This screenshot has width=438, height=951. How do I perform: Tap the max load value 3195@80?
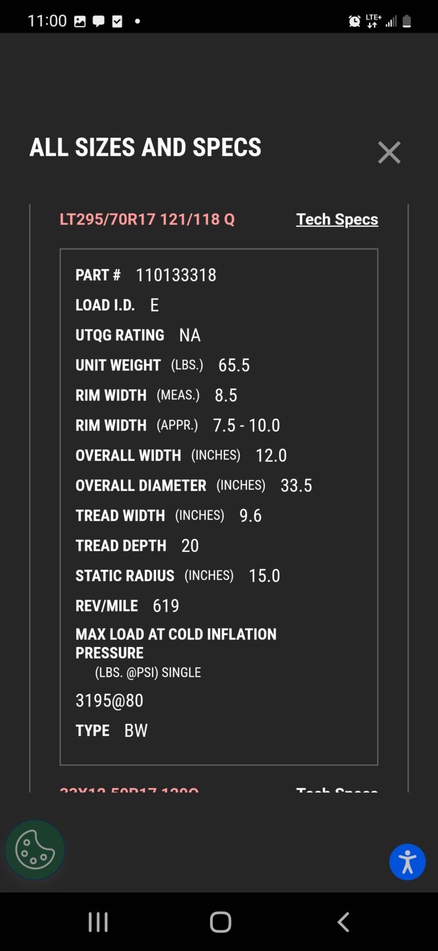point(109,701)
